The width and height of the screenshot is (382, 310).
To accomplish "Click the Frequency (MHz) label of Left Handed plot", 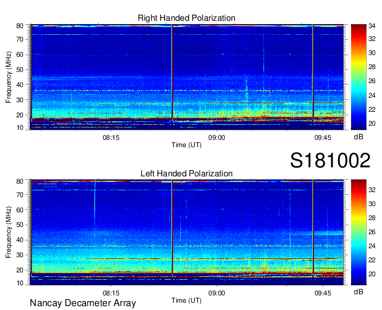I will pos(8,233).
